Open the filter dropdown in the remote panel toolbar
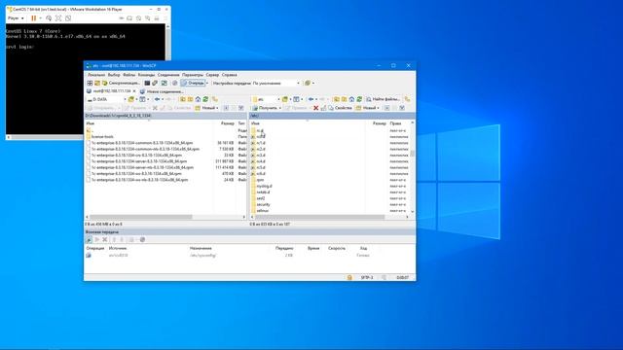The width and height of the screenshot is (623, 350). 302,99
